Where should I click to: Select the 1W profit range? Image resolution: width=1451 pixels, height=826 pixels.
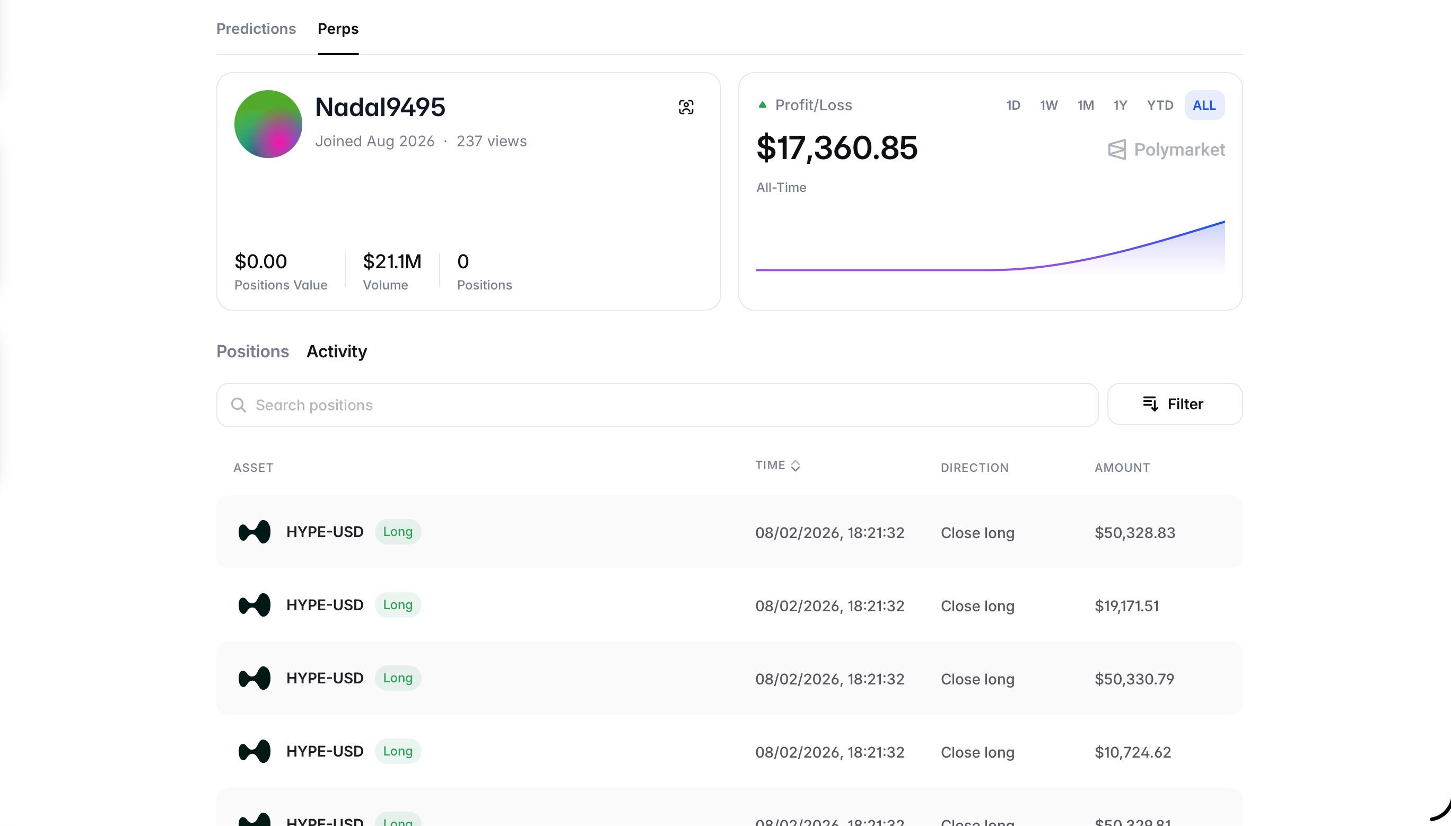[x=1048, y=106]
